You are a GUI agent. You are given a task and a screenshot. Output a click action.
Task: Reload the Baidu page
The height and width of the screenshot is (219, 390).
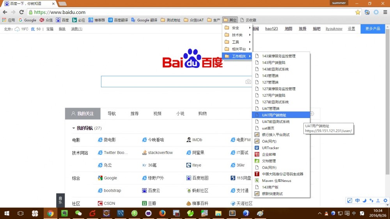[21, 12]
